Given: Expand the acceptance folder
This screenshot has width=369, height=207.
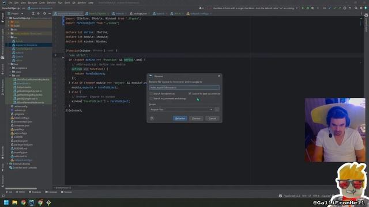Looking at the screenshot, I should coord(10,68).
